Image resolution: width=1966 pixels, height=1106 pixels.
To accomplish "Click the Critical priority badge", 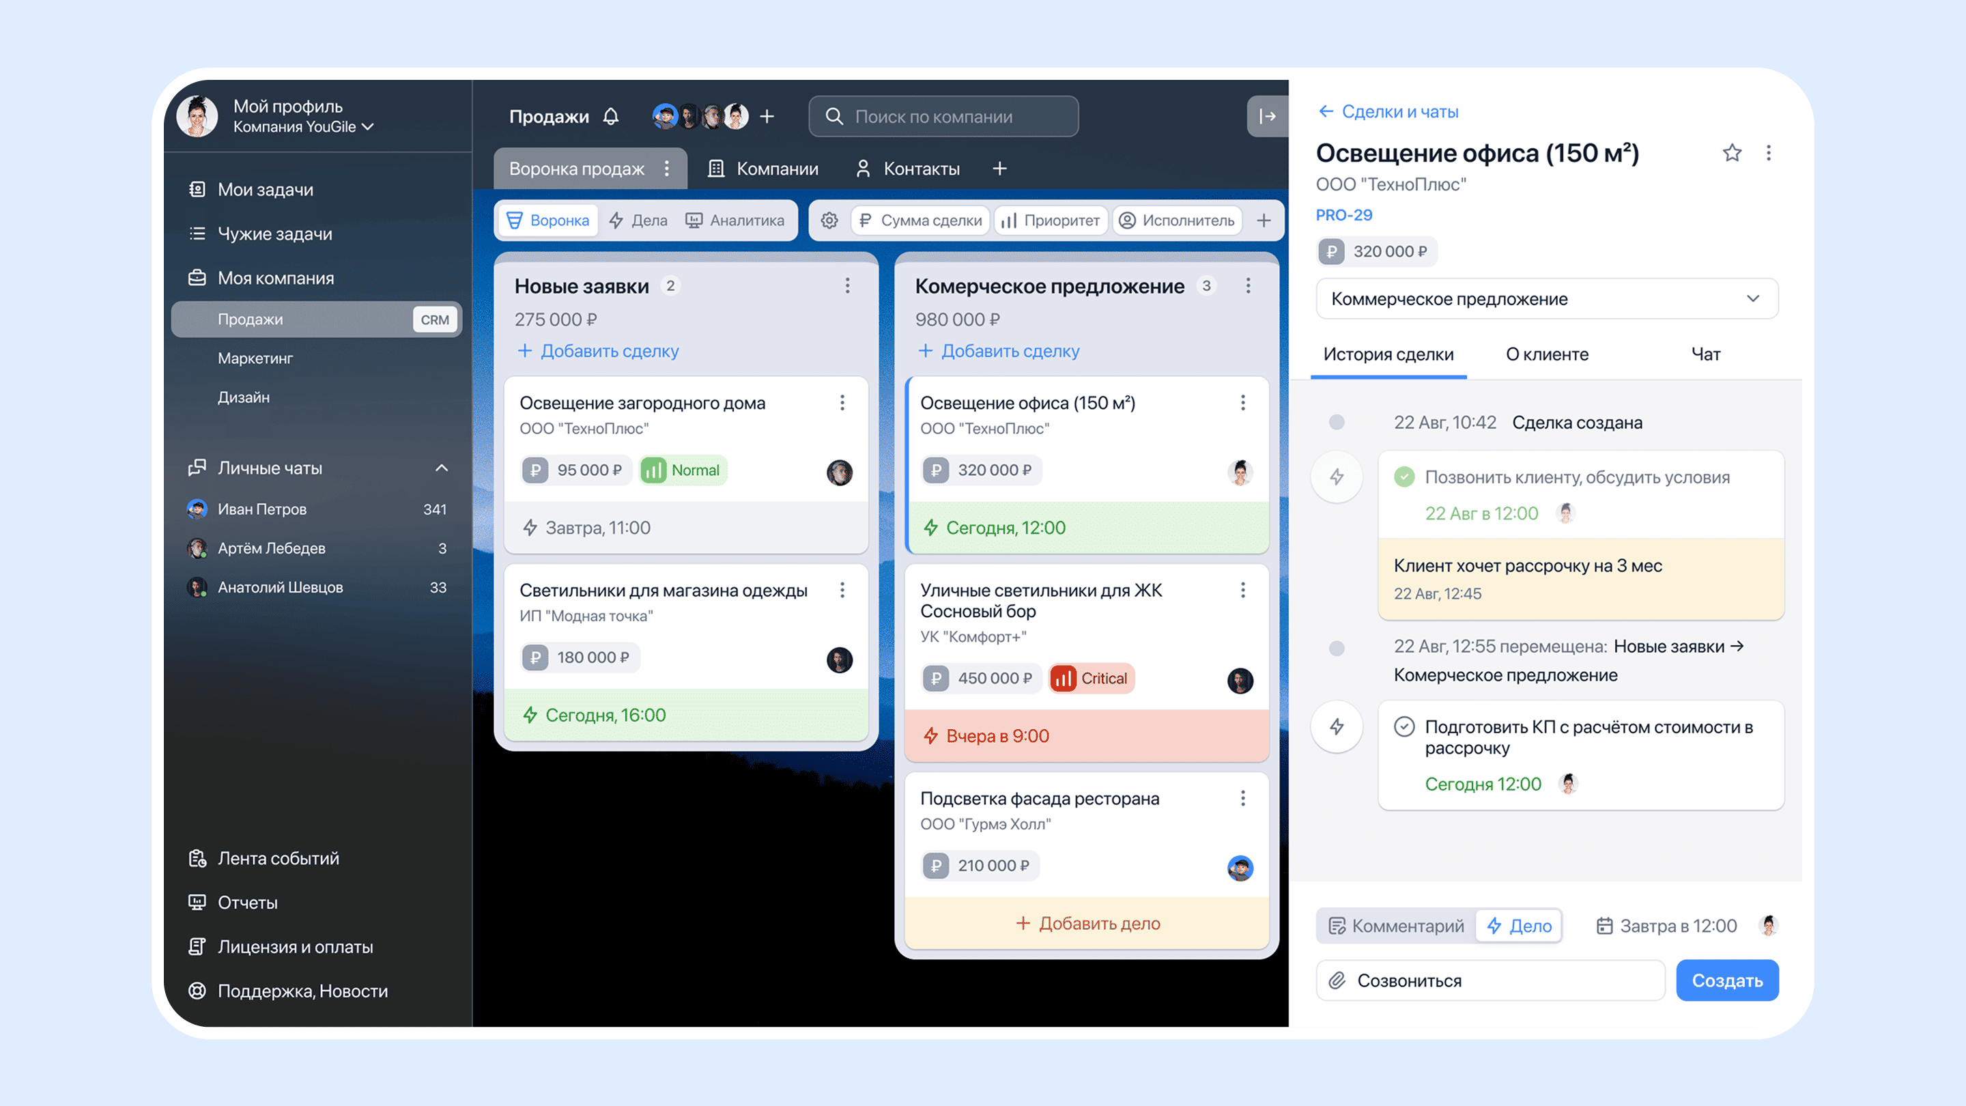I will 1092,679.
